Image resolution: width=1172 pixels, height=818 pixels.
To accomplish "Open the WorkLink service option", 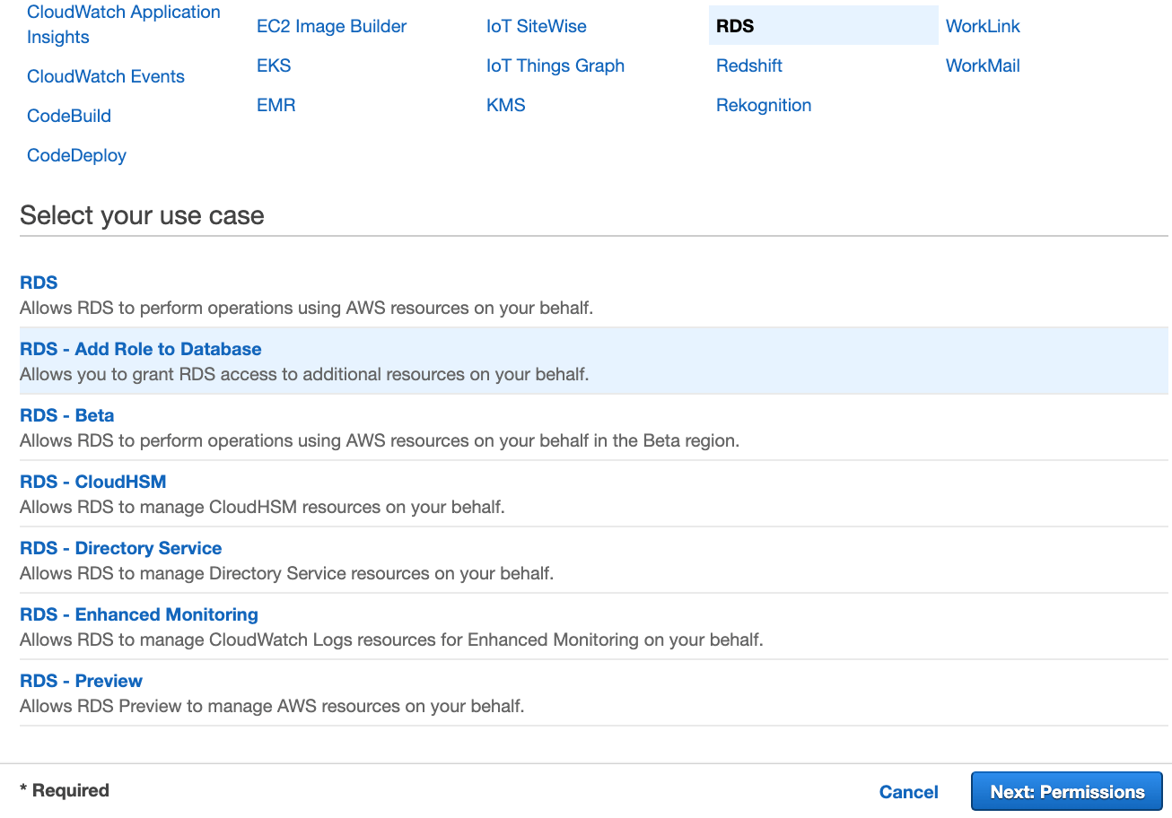I will pos(983,26).
